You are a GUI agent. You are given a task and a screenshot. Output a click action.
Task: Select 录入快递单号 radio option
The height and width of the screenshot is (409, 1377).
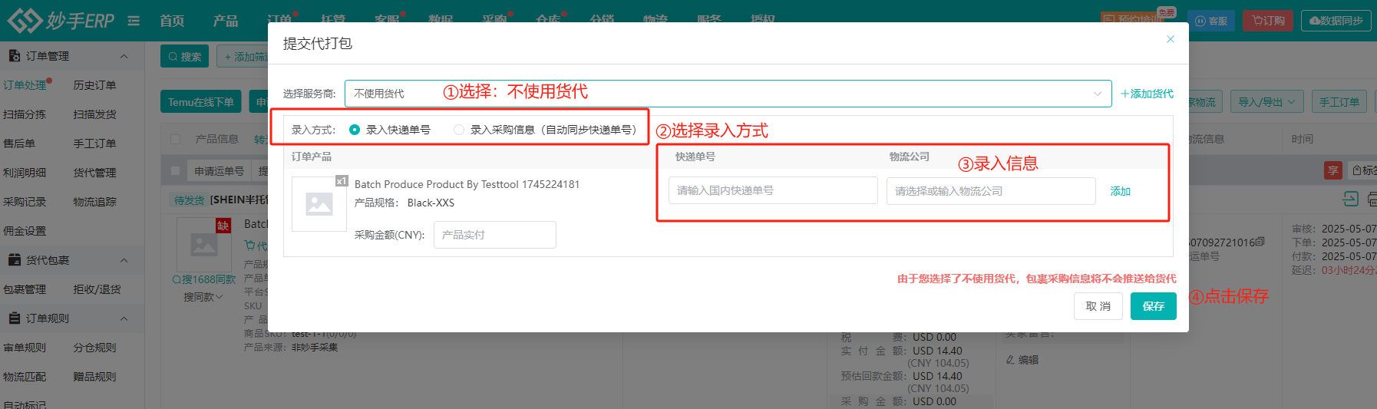coord(355,130)
